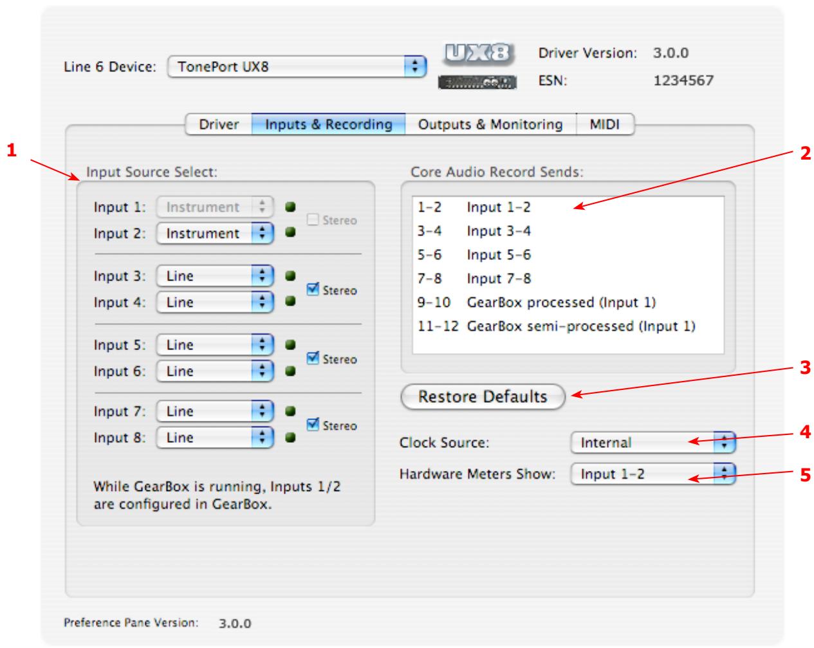814x648 pixels.
Task: Enable Stereo for Inputs 1 and 2
Action: (x=313, y=220)
